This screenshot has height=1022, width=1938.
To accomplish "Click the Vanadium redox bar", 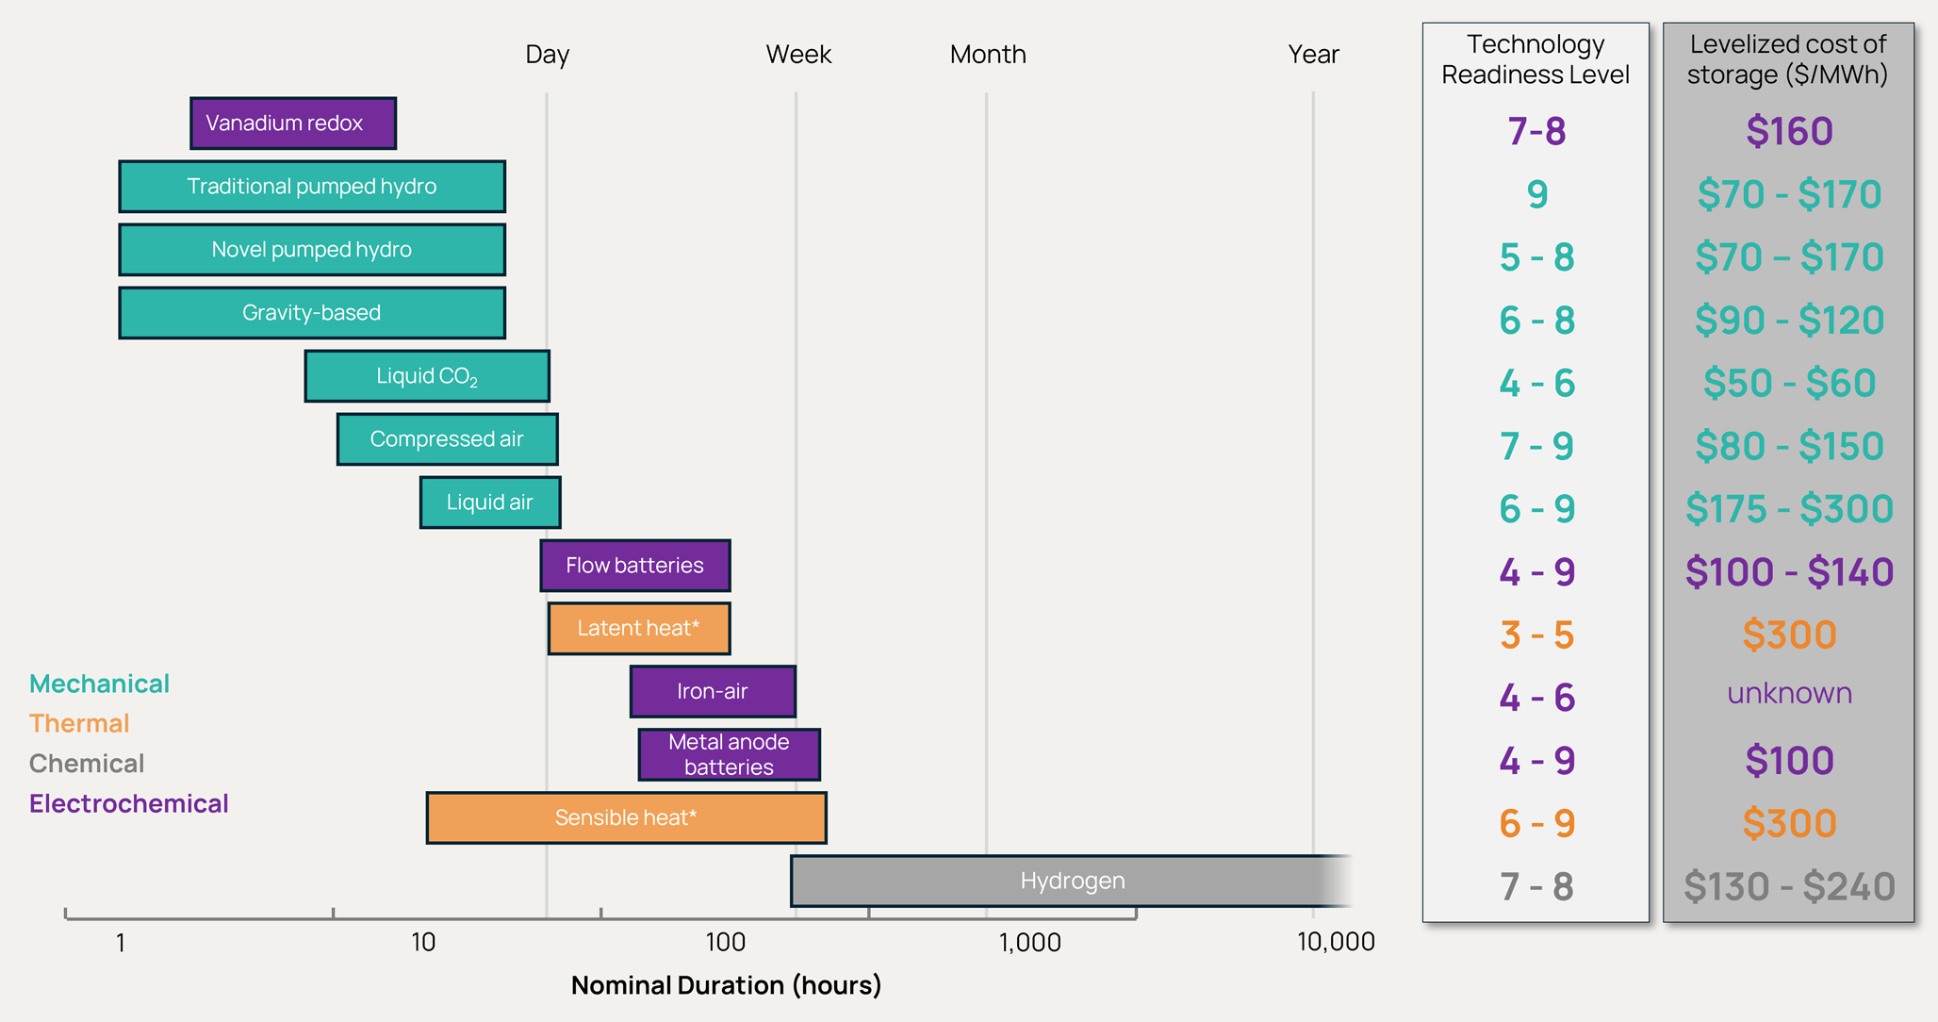I will pyautogui.click(x=293, y=124).
